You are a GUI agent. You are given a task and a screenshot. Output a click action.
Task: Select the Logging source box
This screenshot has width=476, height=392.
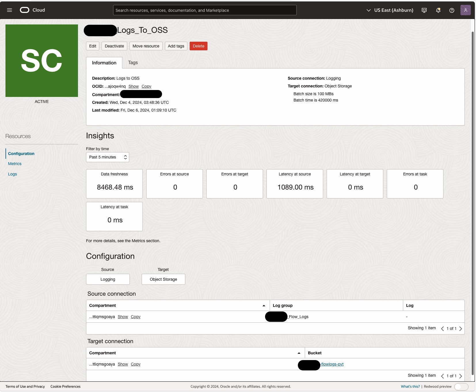108,279
